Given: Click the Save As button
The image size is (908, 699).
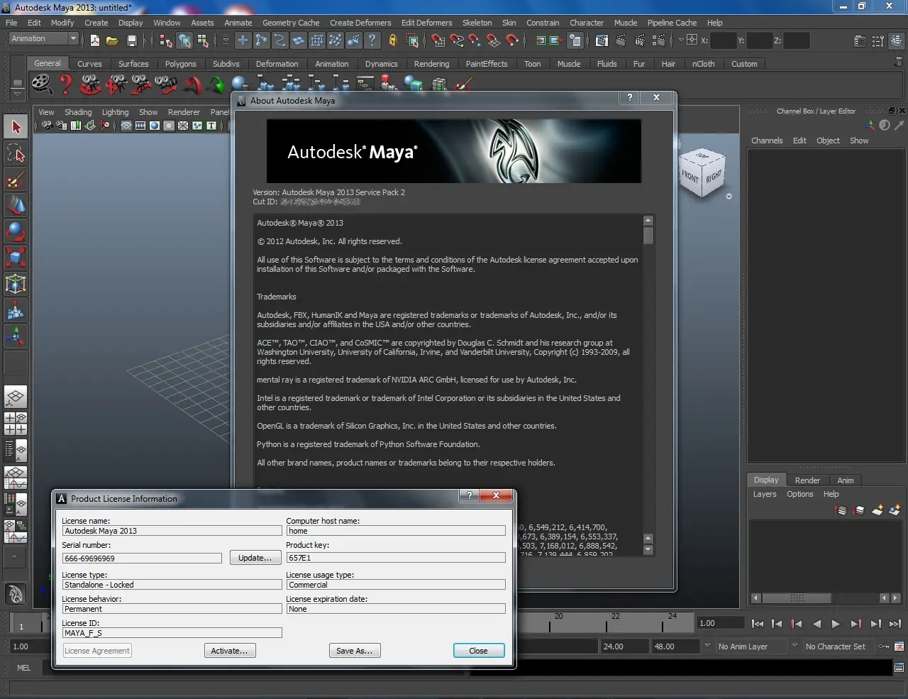Looking at the screenshot, I should click(355, 651).
